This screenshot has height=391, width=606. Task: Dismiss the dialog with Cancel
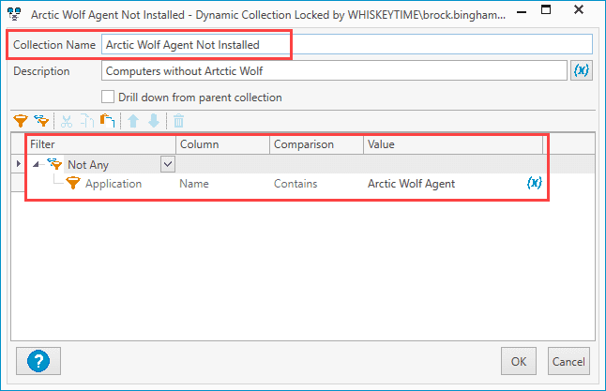[568, 361]
